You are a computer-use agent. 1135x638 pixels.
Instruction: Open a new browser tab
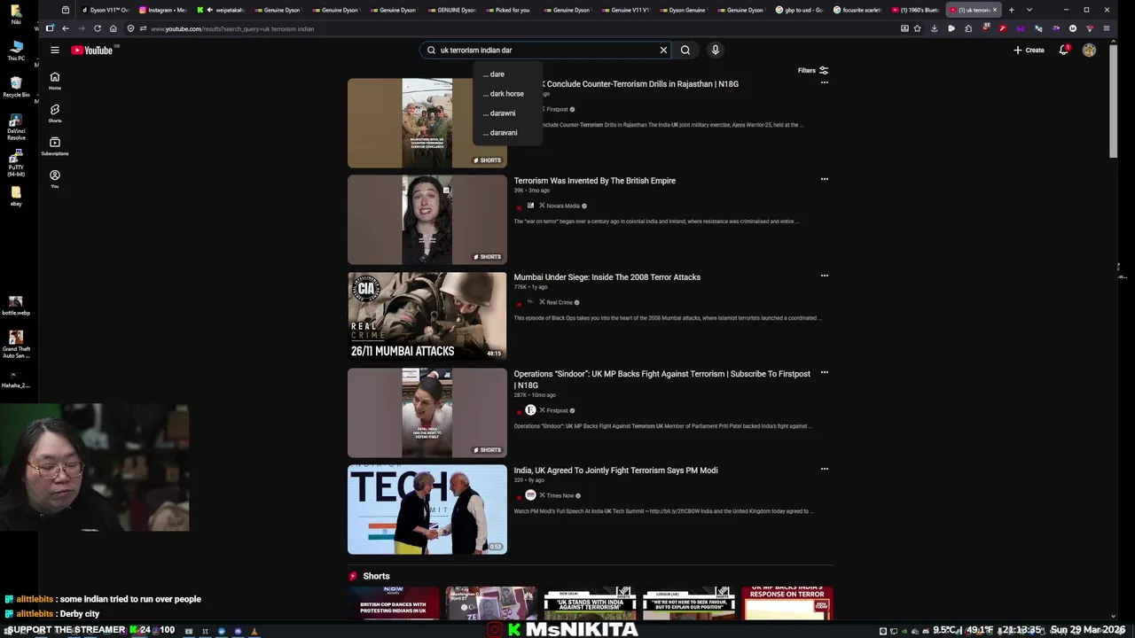click(1011, 10)
